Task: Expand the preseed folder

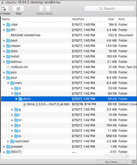Action: (x=4, y=147)
